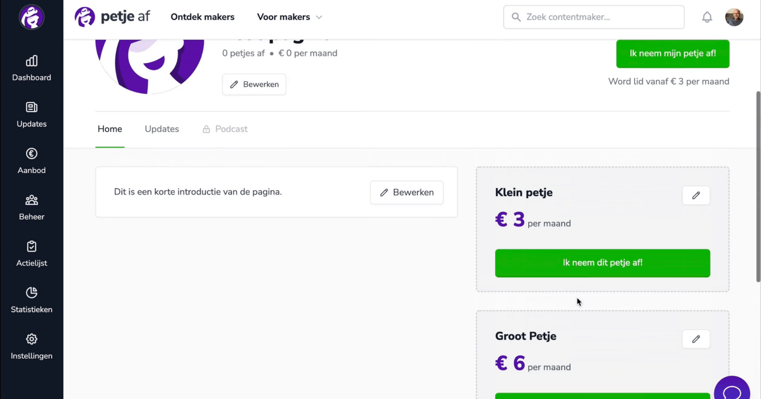This screenshot has width=761, height=399.
Task: Click the notifications bell icon
Action: tap(707, 17)
